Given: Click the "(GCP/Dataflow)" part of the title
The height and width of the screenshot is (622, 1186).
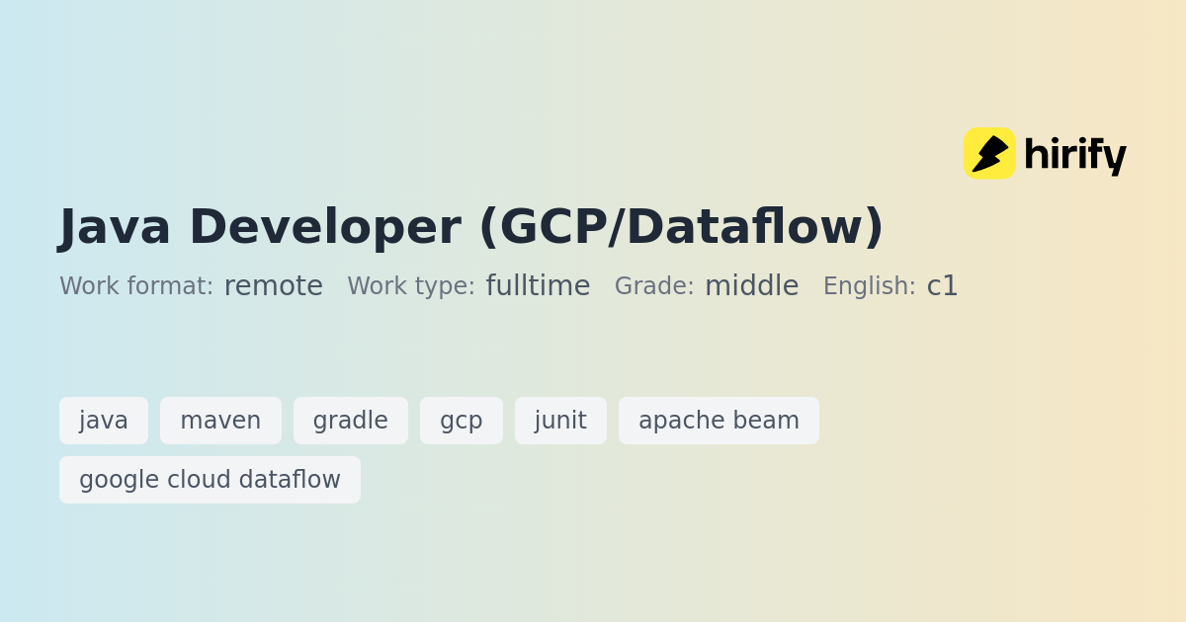Looking at the screenshot, I should click(x=681, y=226).
